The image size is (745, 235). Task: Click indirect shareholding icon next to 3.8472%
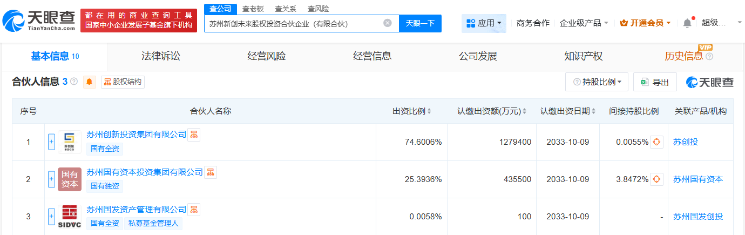[656, 179]
